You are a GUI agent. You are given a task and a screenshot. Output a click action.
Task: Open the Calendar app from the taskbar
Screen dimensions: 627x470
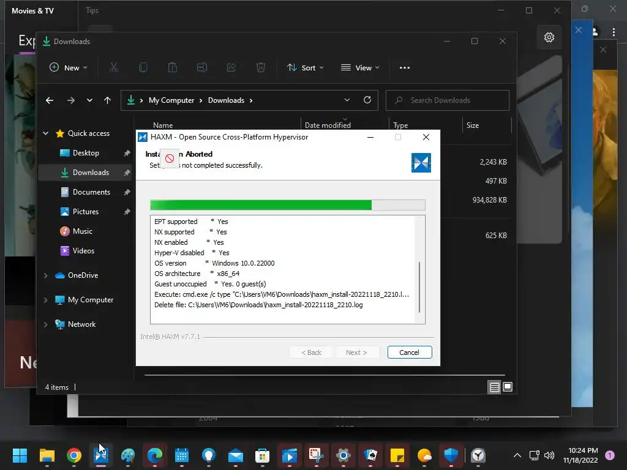coord(181,455)
